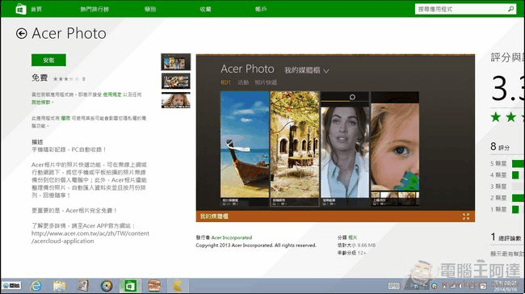Image resolution: width=525 pixels, height=294 pixels.
Task: Open the orange-brown taskbar app icon
Action: click(154, 286)
